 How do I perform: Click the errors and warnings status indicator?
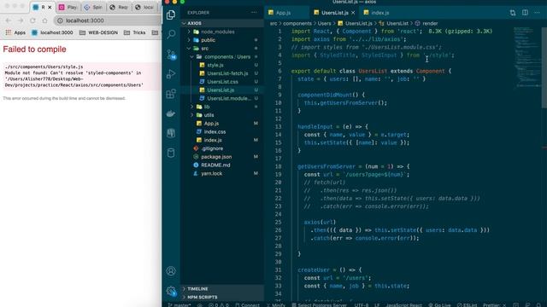[x=219, y=305]
